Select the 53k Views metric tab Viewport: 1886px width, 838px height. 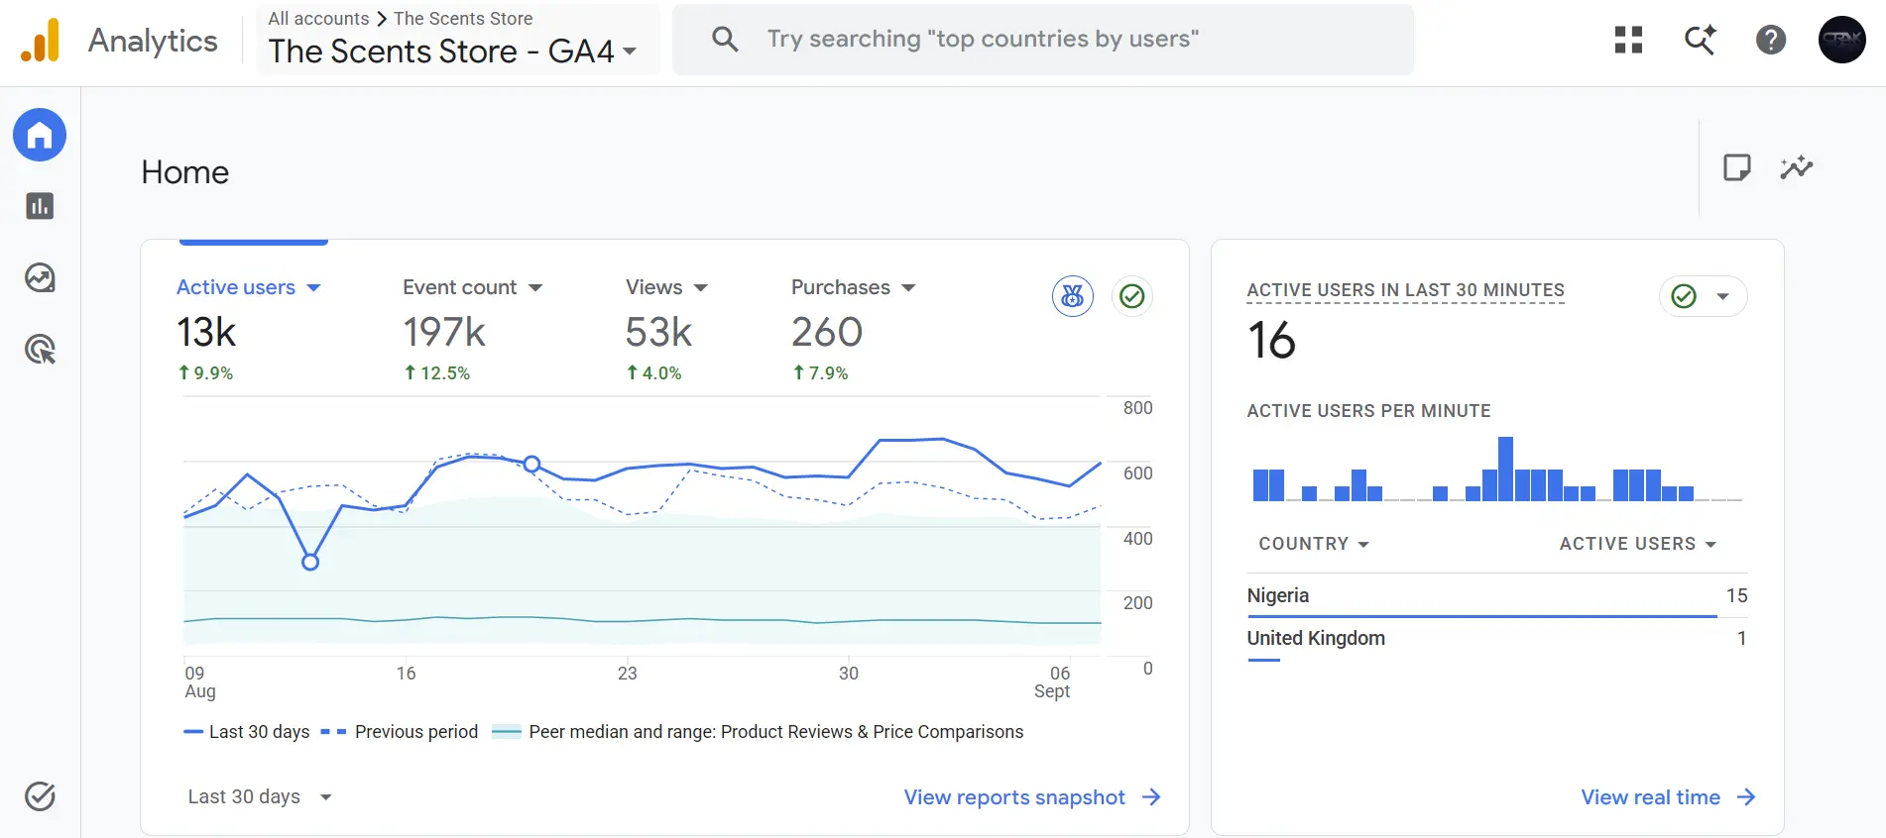click(667, 330)
